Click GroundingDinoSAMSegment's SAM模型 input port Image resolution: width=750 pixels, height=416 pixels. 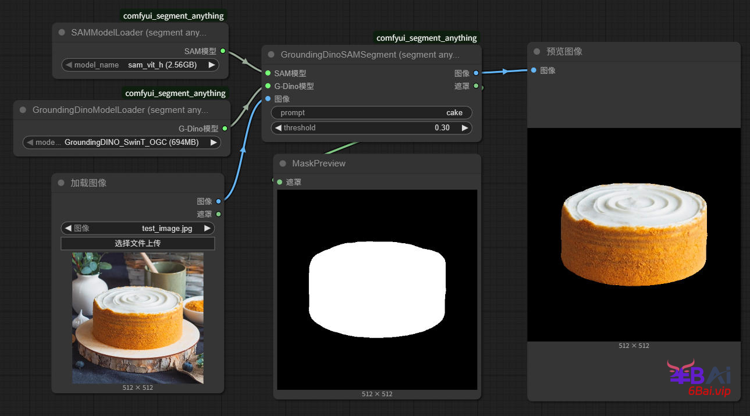click(268, 73)
